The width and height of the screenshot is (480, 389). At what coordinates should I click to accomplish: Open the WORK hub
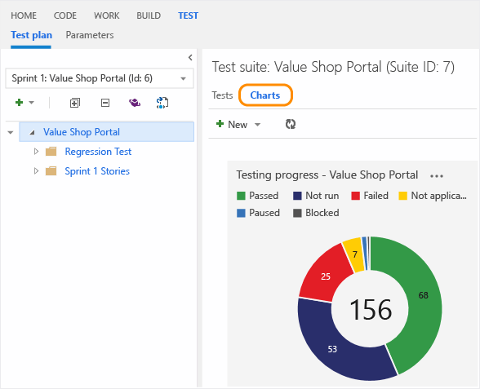pos(106,15)
